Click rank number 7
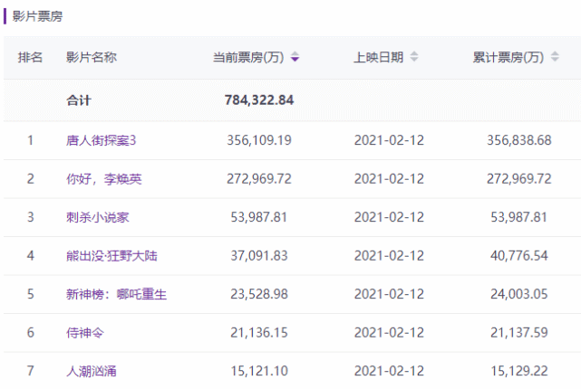Viewport: 581px width, 389px height. (x=31, y=371)
